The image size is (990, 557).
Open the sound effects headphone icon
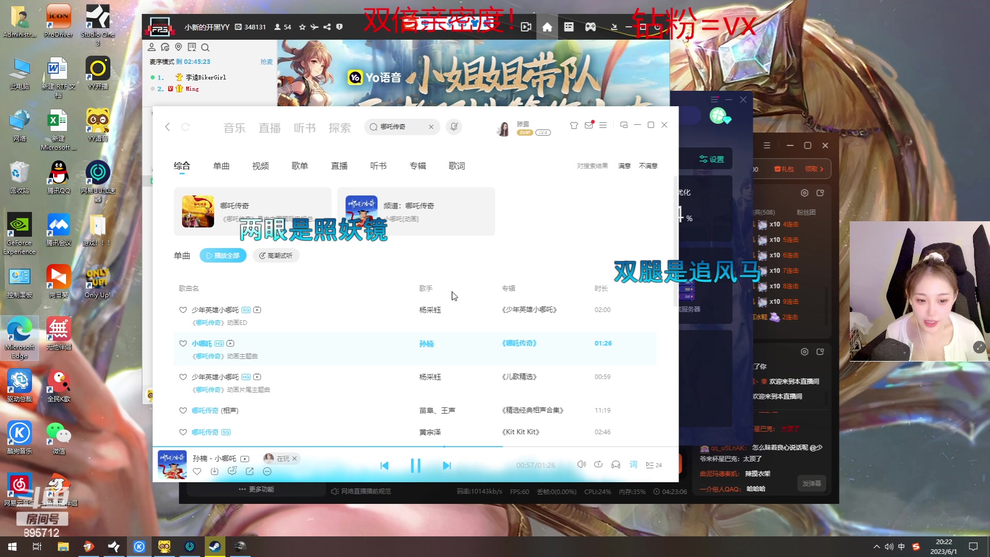click(616, 465)
